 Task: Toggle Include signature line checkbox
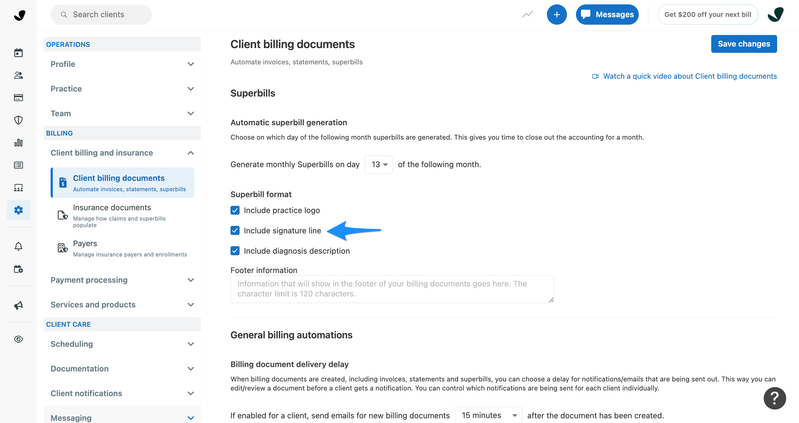235,231
